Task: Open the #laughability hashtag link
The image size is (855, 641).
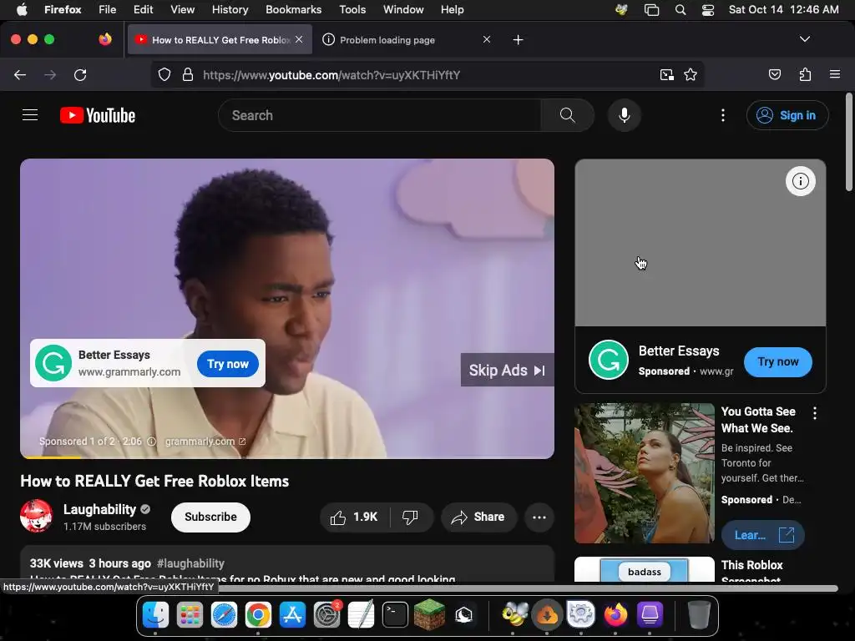Action: [190, 563]
